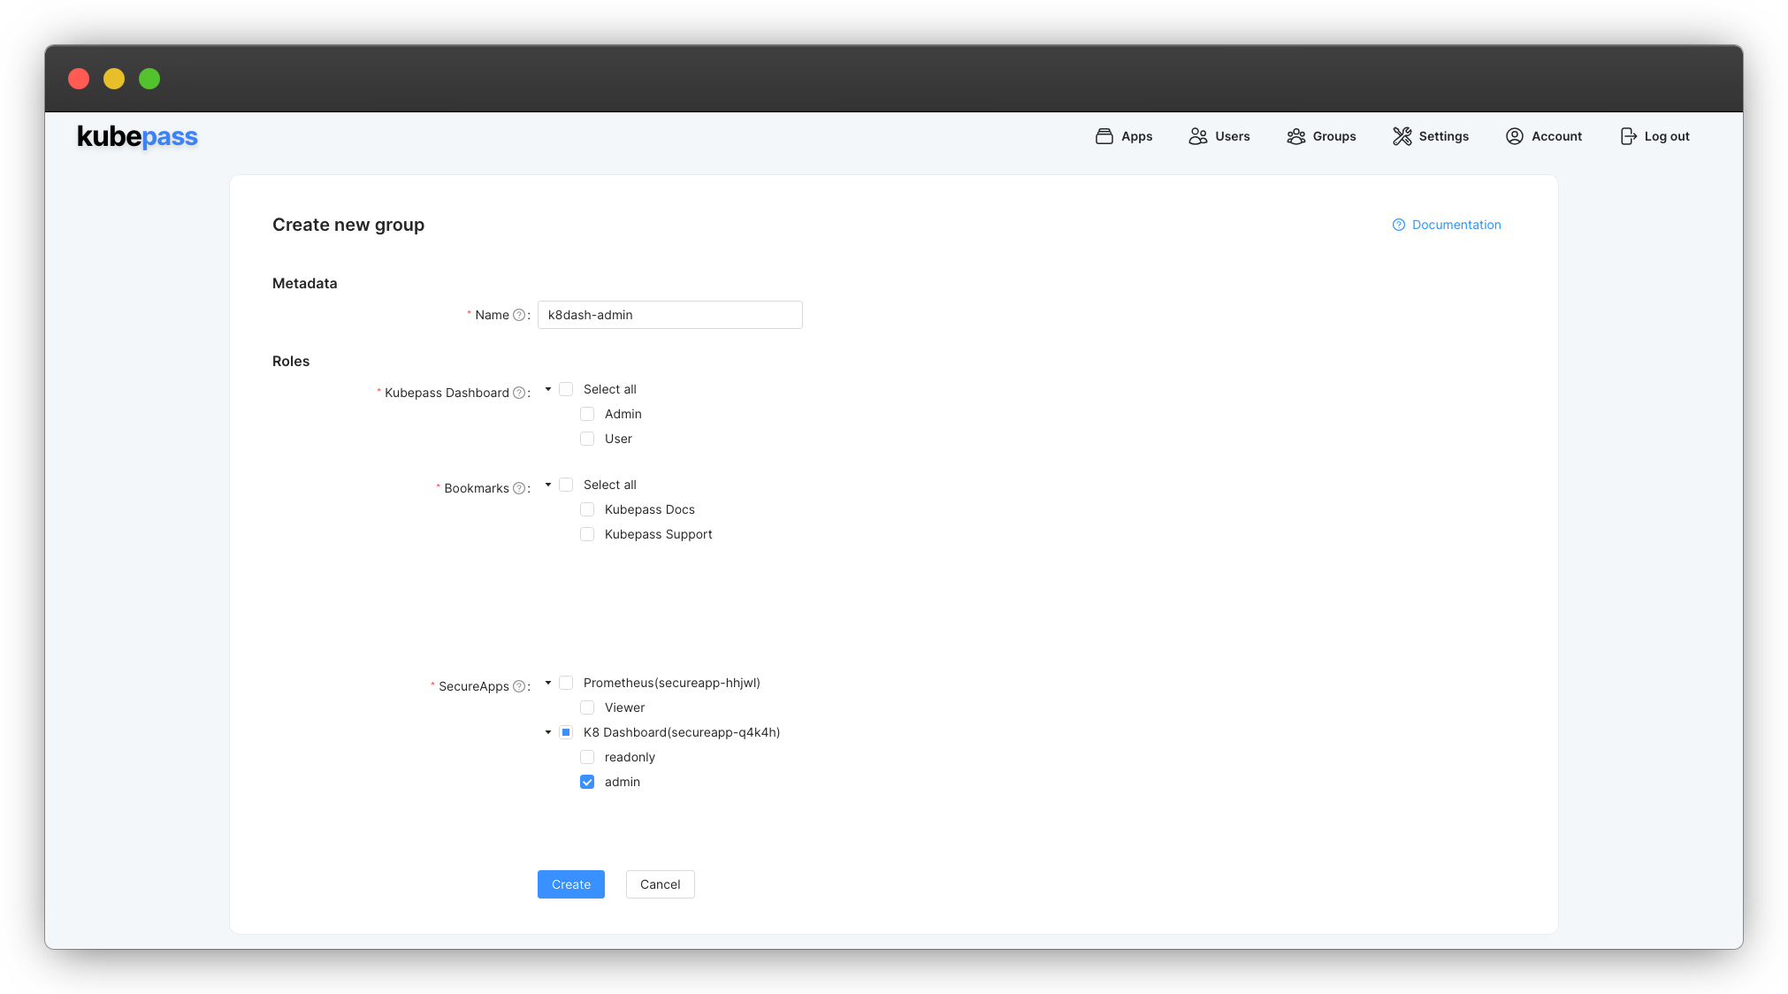Toggle the readonly checkbox for K8 Dashboard

point(587,756)
